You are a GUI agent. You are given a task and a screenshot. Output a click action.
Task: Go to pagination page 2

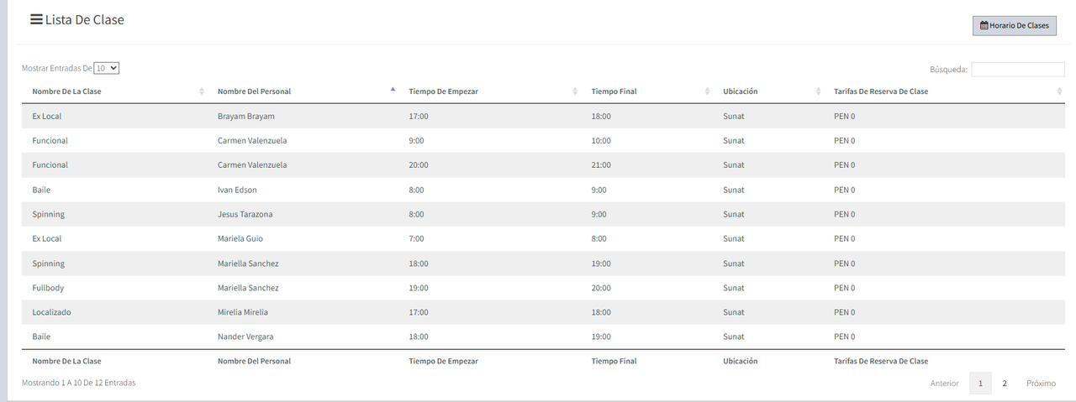click(1004, 384)
